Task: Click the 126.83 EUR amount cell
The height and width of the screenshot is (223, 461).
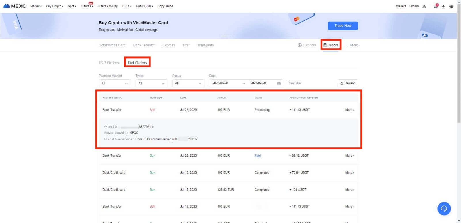Action: [x=226, y=189]
